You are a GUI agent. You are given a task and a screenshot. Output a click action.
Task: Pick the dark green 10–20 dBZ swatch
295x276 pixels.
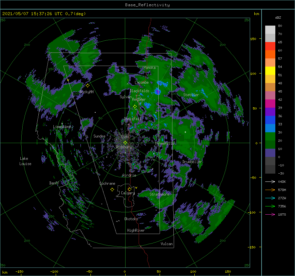pos(270,145)
